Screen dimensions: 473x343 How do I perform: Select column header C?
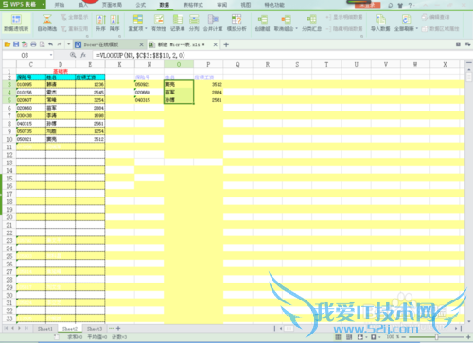click(x=31, y=64)
